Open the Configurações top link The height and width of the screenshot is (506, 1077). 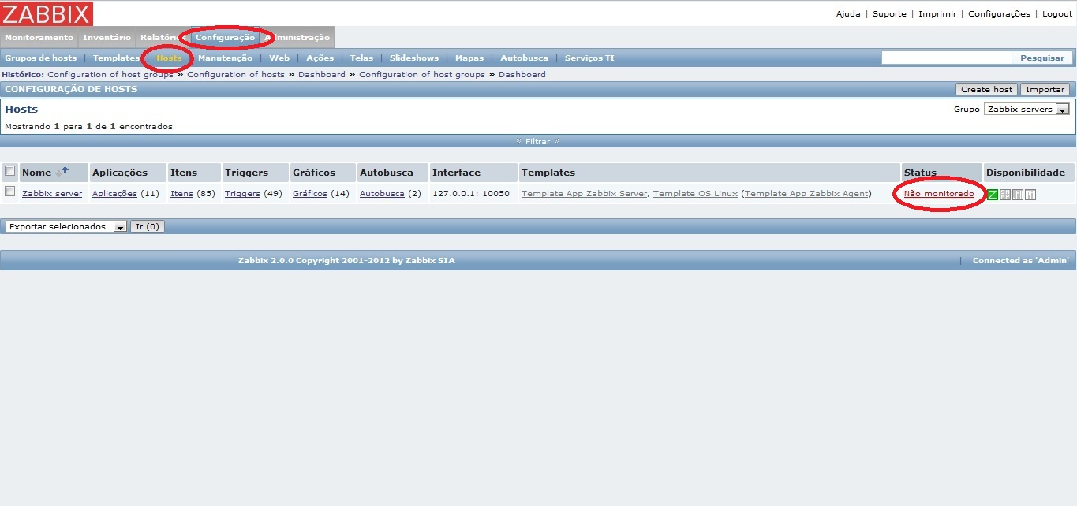pyautogui.click(x=999, y=14)
